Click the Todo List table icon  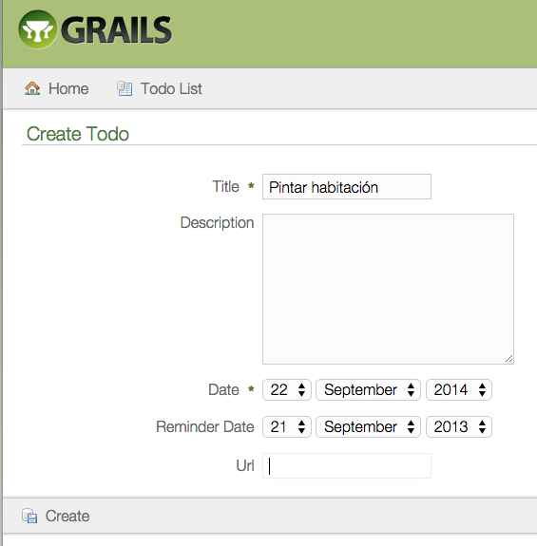click(x=125, y=88)
